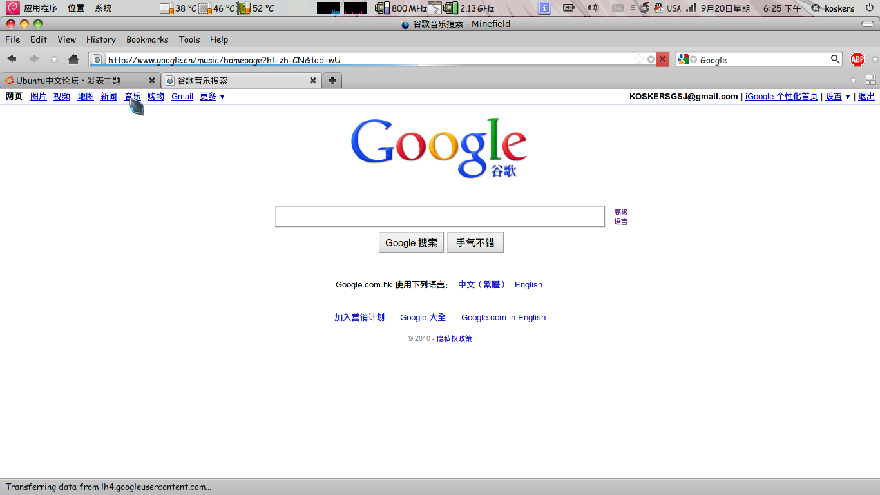Go to 图片 images link

[39, 97]
